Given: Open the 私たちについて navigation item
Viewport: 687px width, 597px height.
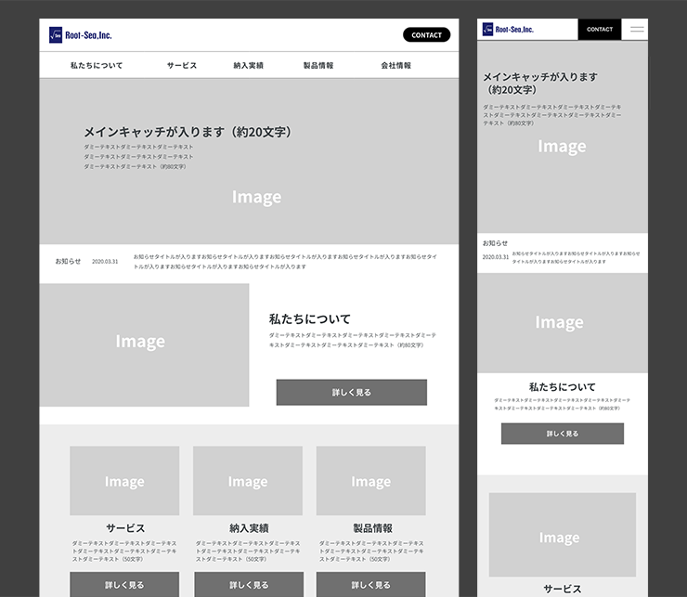Looking at the screenshot, I should [x=97, y=65].
